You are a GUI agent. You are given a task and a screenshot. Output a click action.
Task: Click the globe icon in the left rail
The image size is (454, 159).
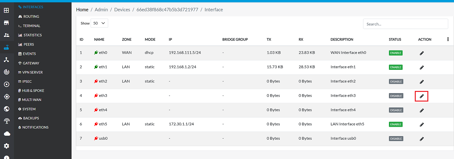pyautogui.click(x=6, y=109)
